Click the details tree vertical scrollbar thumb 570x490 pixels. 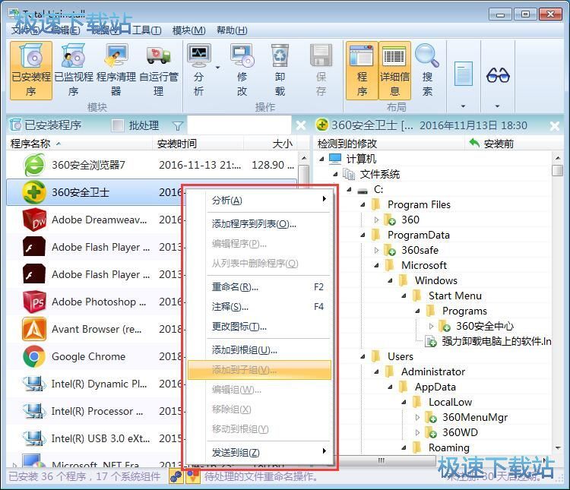(x=557, y=170)
